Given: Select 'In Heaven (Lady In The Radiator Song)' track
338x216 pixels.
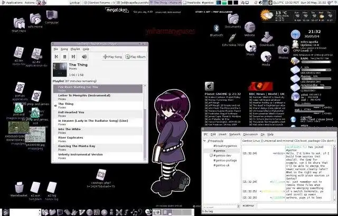Looking at the screenshot, I should pyautogui.click(x=98, y=122).
